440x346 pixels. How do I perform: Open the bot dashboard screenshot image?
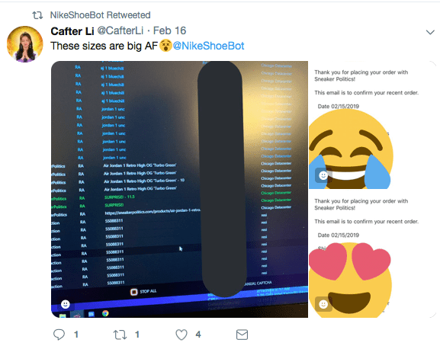point(179,189)
